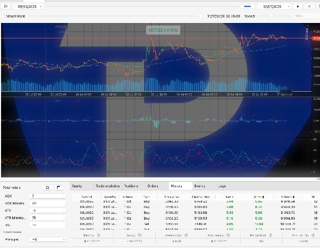Sort by the Net $ column header
This screenshot has height=248, width=320.
(x=230, y=197)
